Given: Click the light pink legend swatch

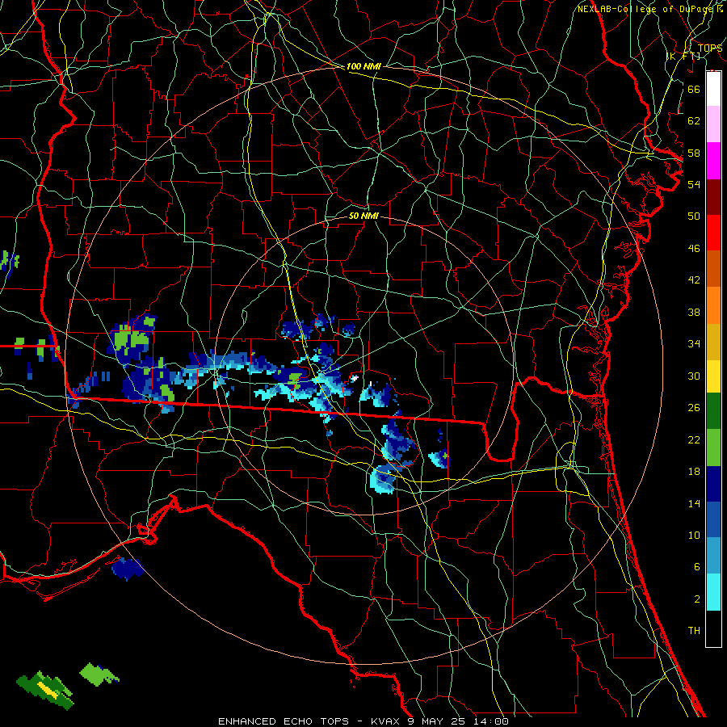Looking at the screenshot, I should tap(713, 124).
